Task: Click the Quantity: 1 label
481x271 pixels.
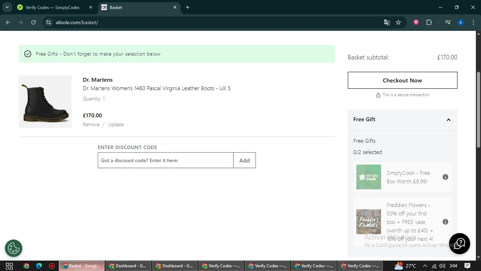Action: point(94,99)
